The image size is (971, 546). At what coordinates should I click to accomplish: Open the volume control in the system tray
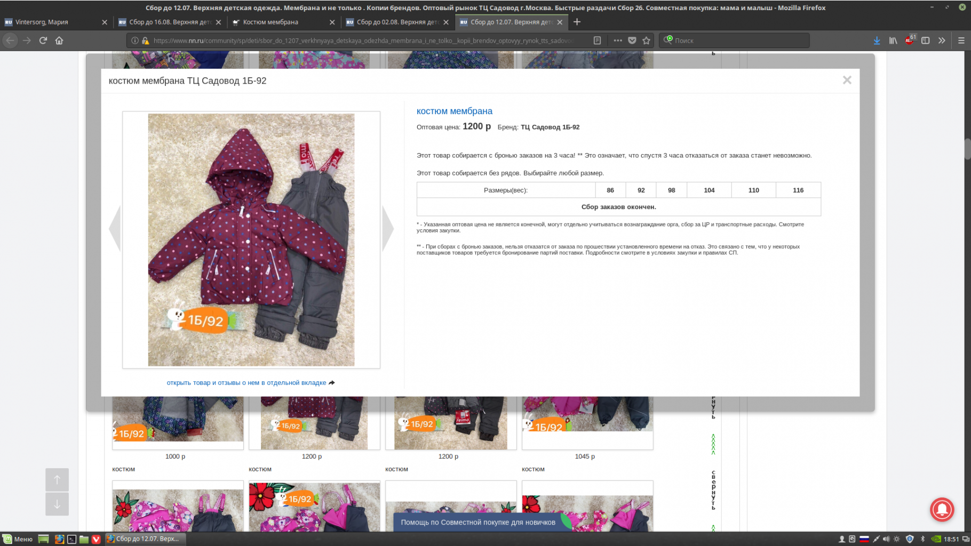click(886, 539)
